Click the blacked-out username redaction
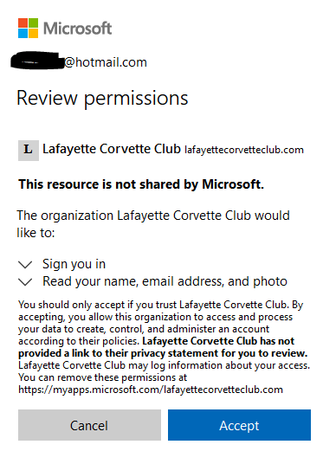Image resolution: width=323 pixels, height=451 pixels. [x=37, y=61]
